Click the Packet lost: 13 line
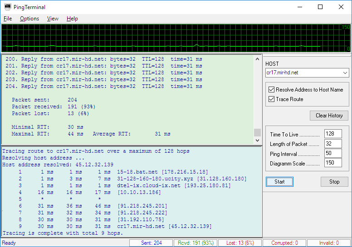 coord(50,113)
